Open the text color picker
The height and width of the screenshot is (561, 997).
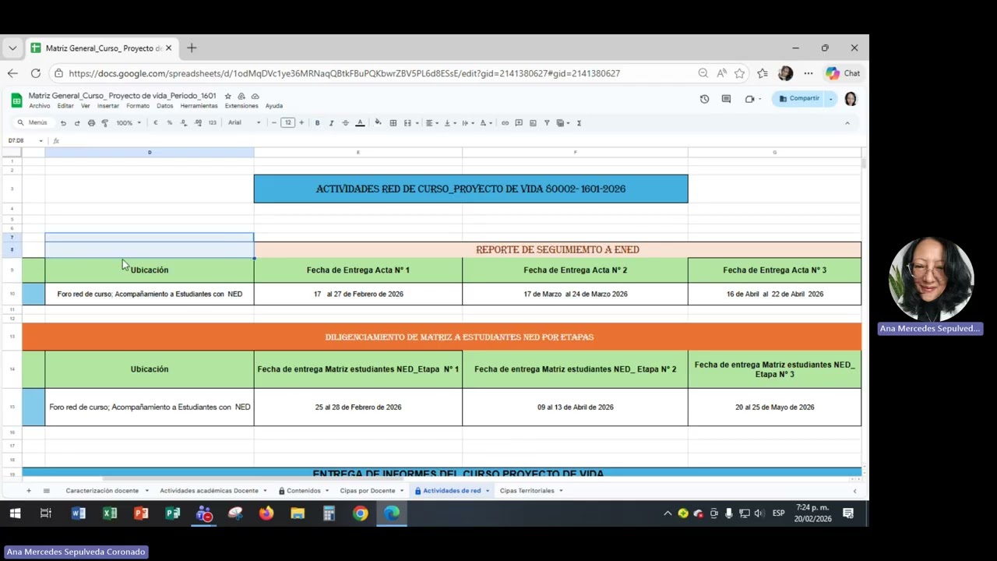(360, 123)
